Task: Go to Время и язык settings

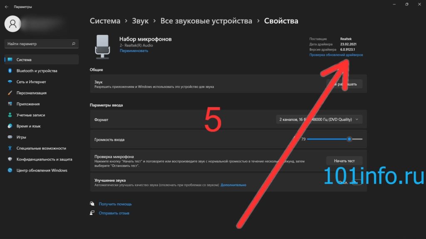Action: pos(42,126)
